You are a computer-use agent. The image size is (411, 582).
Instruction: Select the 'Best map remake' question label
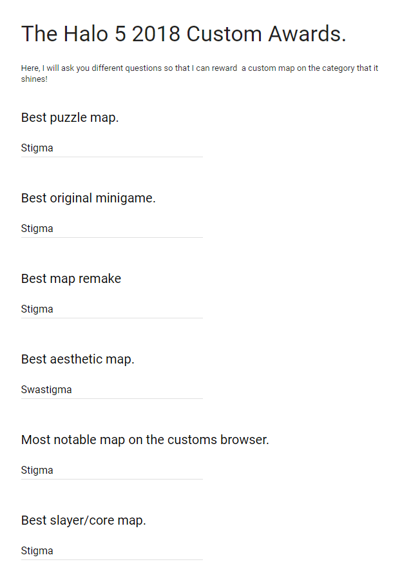point(71,279)
